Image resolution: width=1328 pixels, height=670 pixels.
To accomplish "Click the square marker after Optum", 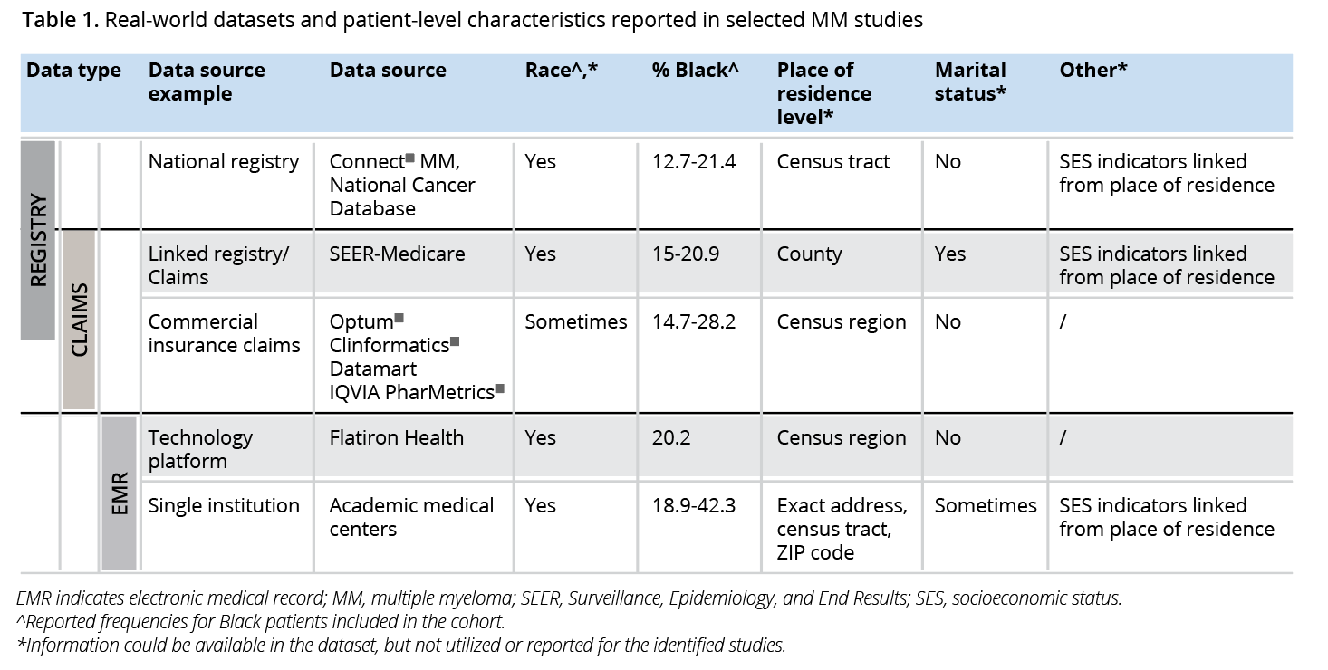I will click(x=399, y=319).
